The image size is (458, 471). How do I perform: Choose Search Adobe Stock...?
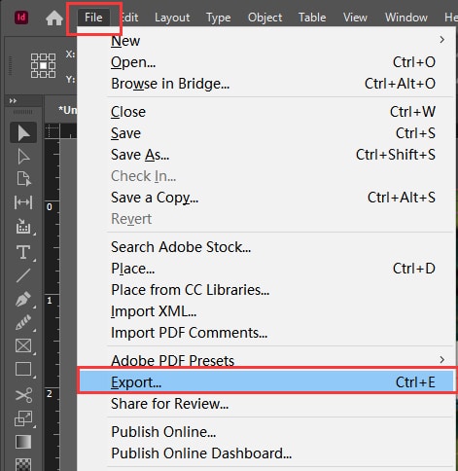tap(265, 247)
